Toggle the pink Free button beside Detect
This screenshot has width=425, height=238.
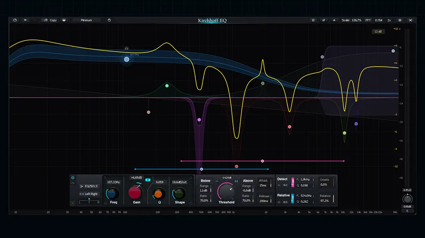click(x=293, y=182)
